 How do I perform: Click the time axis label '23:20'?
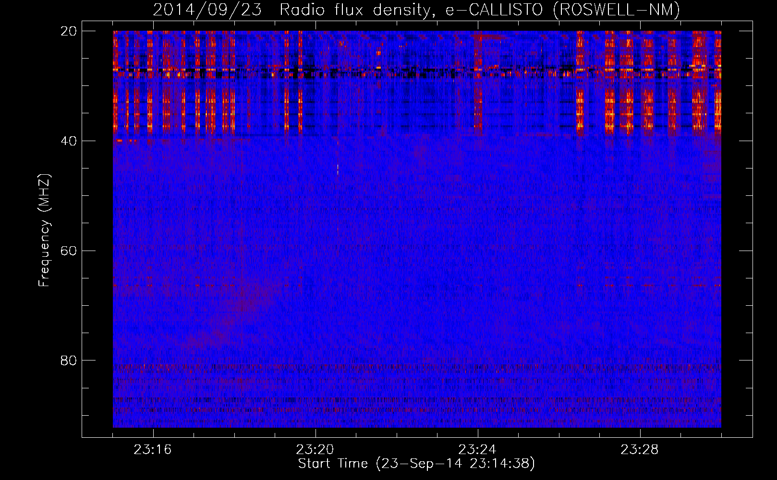pos(315,450)
